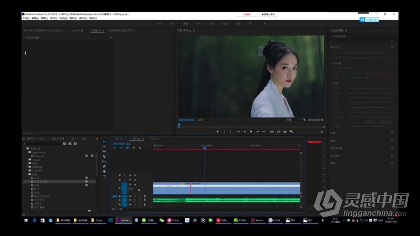
Task: Collapse the top Presets folder in Effects
Action: click(x=25, y=148)
